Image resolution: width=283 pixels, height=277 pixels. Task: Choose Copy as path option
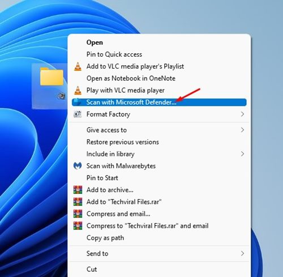pos(105,238)
